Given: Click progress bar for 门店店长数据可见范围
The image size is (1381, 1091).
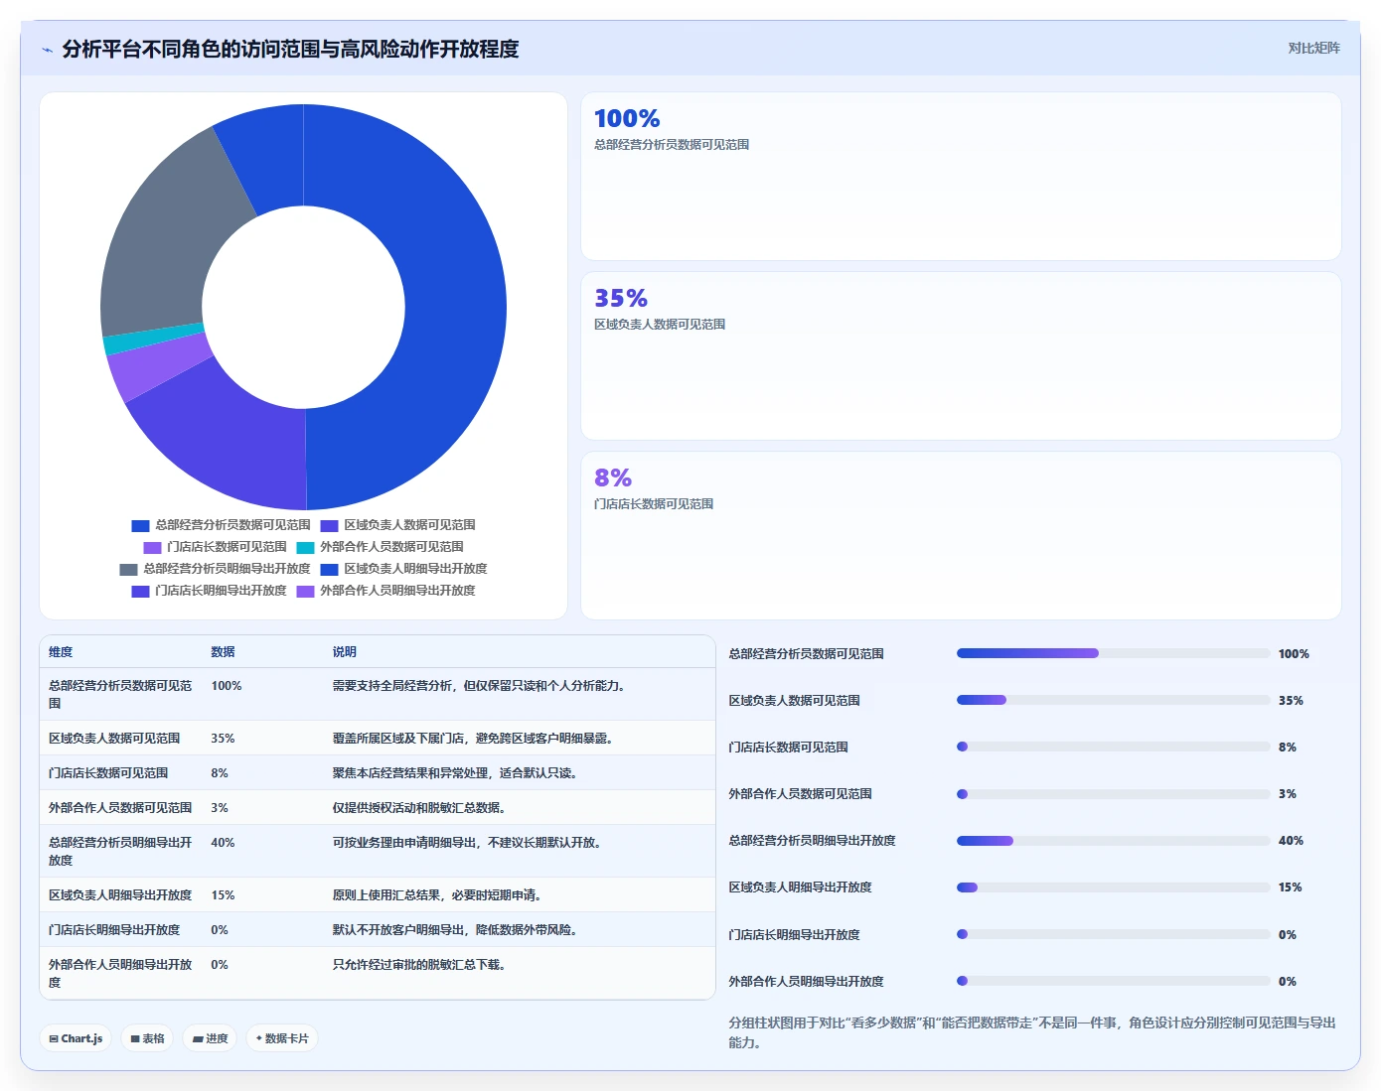Looking at the screenshot, I should [x=1113, y=747].
